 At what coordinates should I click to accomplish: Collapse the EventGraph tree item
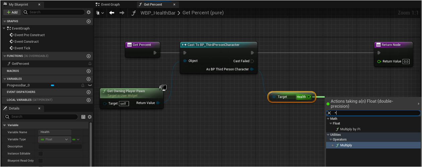[x=4, y=28]
